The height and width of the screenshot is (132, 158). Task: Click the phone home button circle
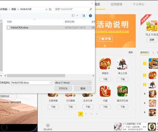[4, 128]
